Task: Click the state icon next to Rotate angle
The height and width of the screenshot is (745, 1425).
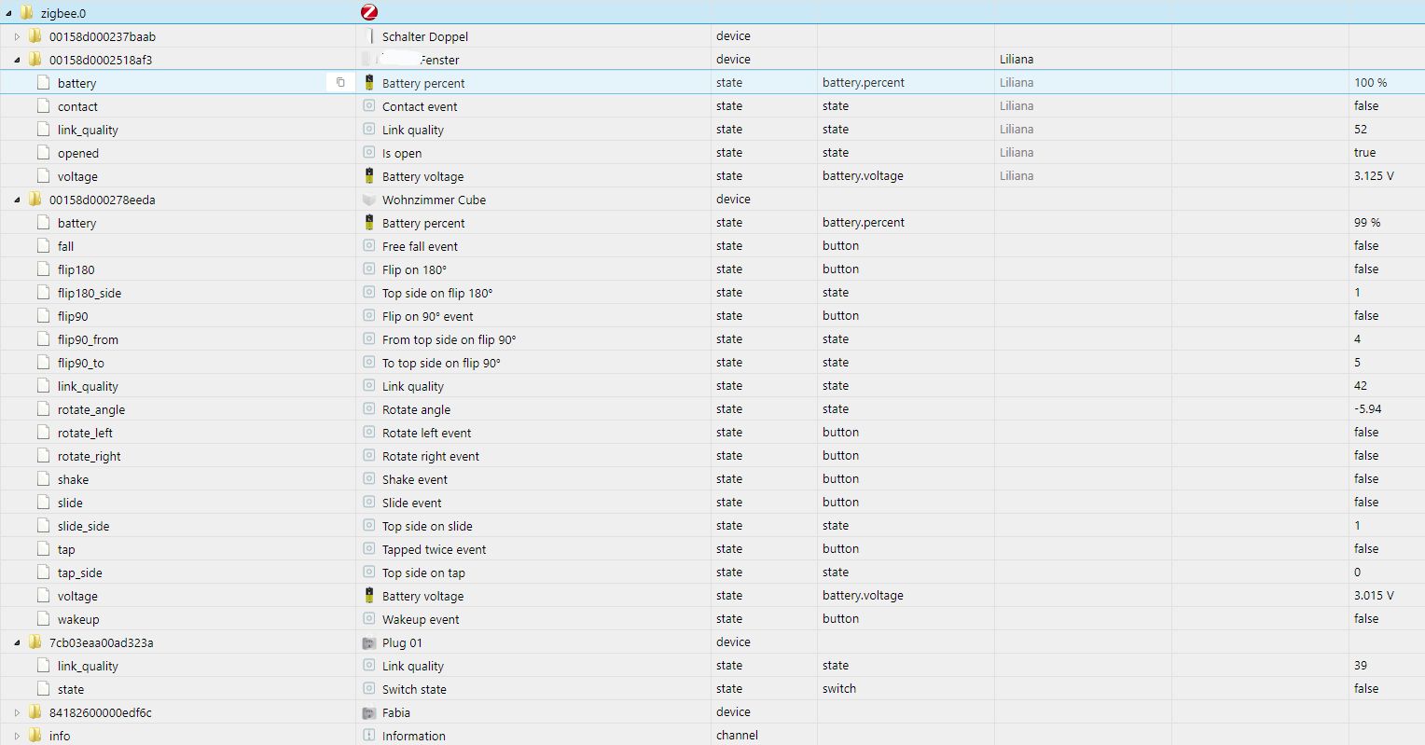Action: (368, 408)
